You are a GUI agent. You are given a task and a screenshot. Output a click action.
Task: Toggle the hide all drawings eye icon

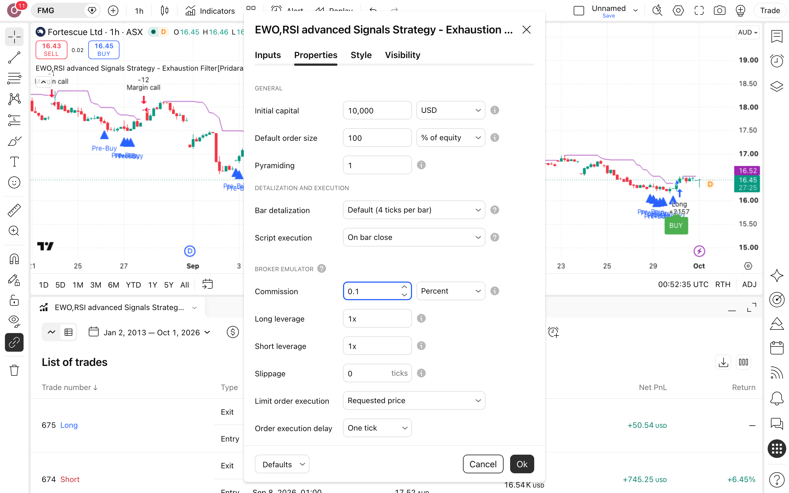14,321
